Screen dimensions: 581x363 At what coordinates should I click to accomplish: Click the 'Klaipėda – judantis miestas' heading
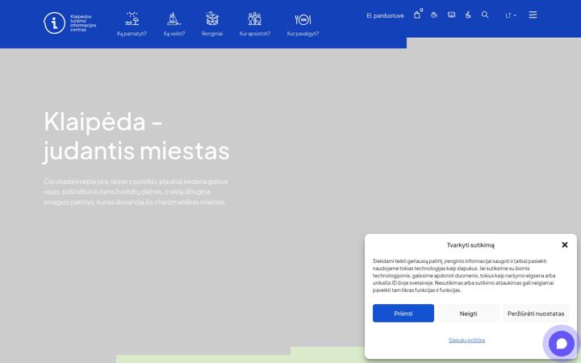[x=136, y=136]
